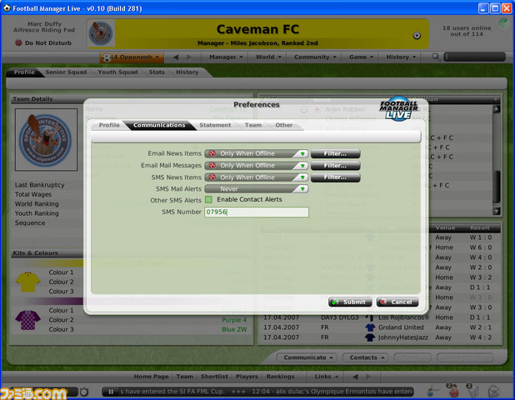Click the large club crest in Team Details
The image size is (515, 400).
pyautogui.click(x=46, y=139)
